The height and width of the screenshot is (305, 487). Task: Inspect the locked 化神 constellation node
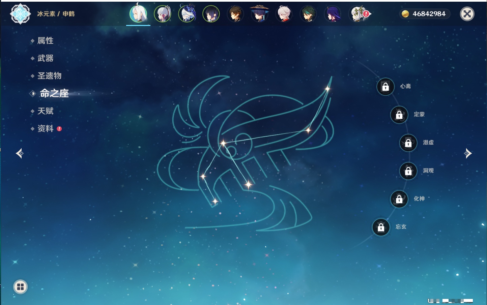tap(399, 199)
